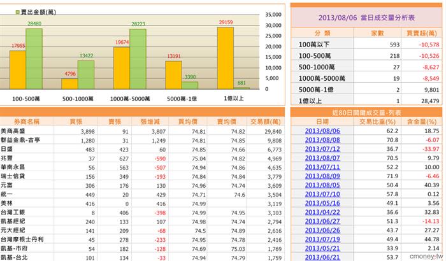
Task: Open the 2013/05/16 date link
Action: point(322,203)
